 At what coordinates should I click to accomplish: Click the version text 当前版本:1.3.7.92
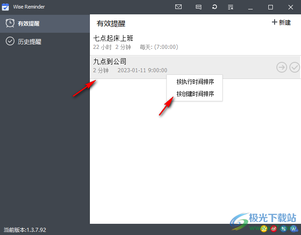click(x=25, y=230)
